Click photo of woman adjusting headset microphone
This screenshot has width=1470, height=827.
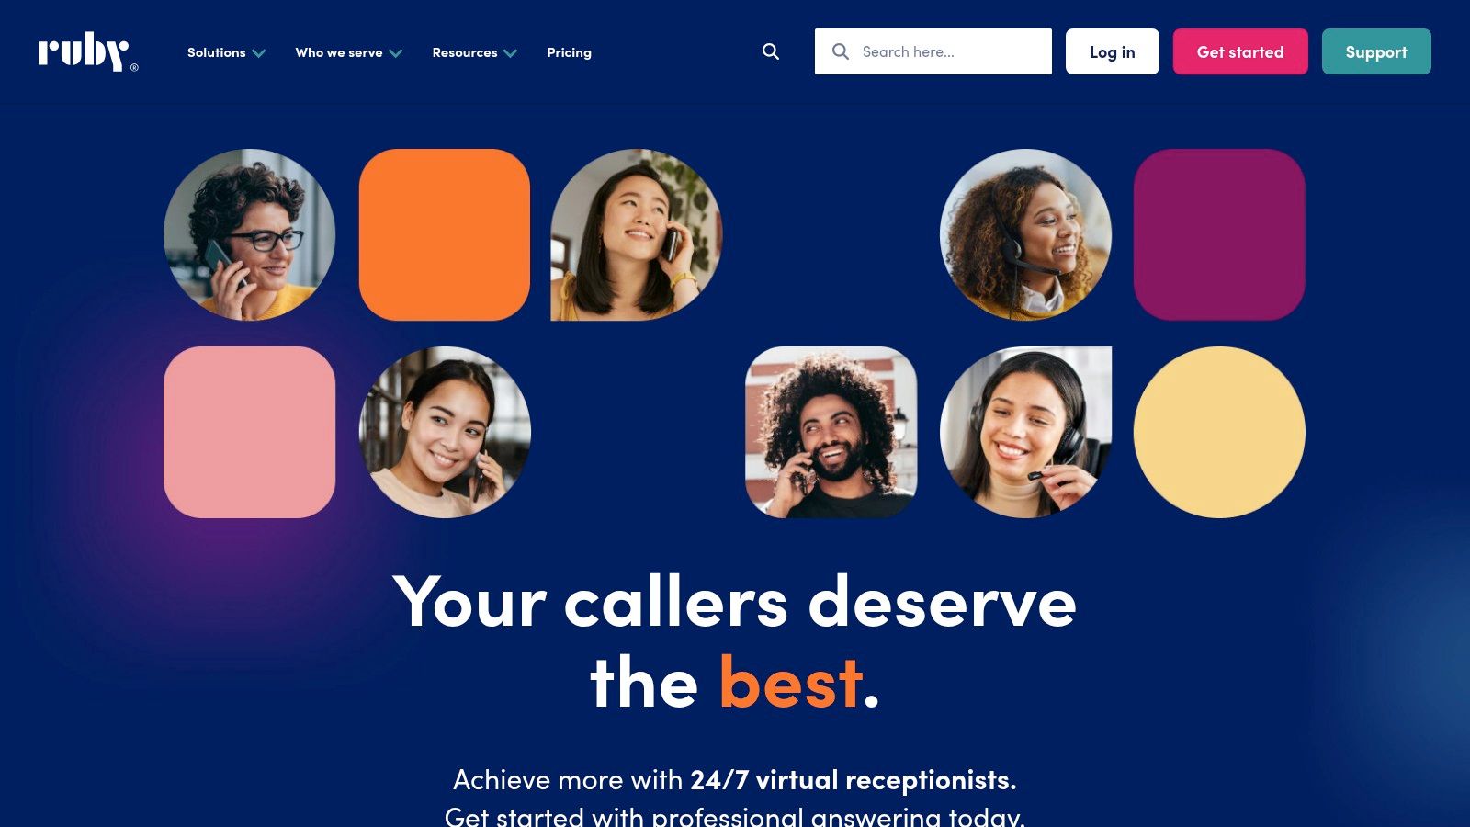pos(1025,432)
